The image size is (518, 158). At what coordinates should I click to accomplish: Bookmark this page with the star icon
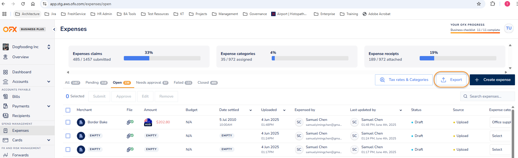tap(479, 4)
